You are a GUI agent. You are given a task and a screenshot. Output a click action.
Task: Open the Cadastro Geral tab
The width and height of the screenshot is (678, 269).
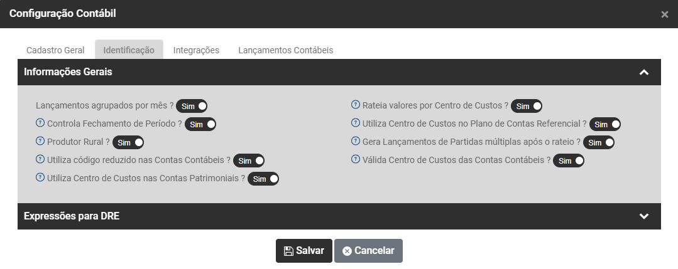56,50
